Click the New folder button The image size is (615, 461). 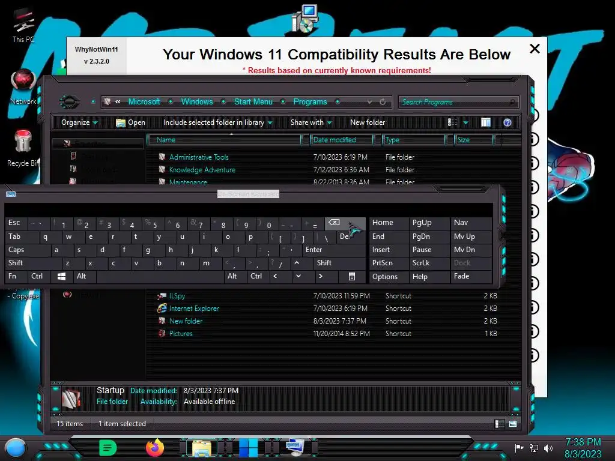click(x=368, y=122)
